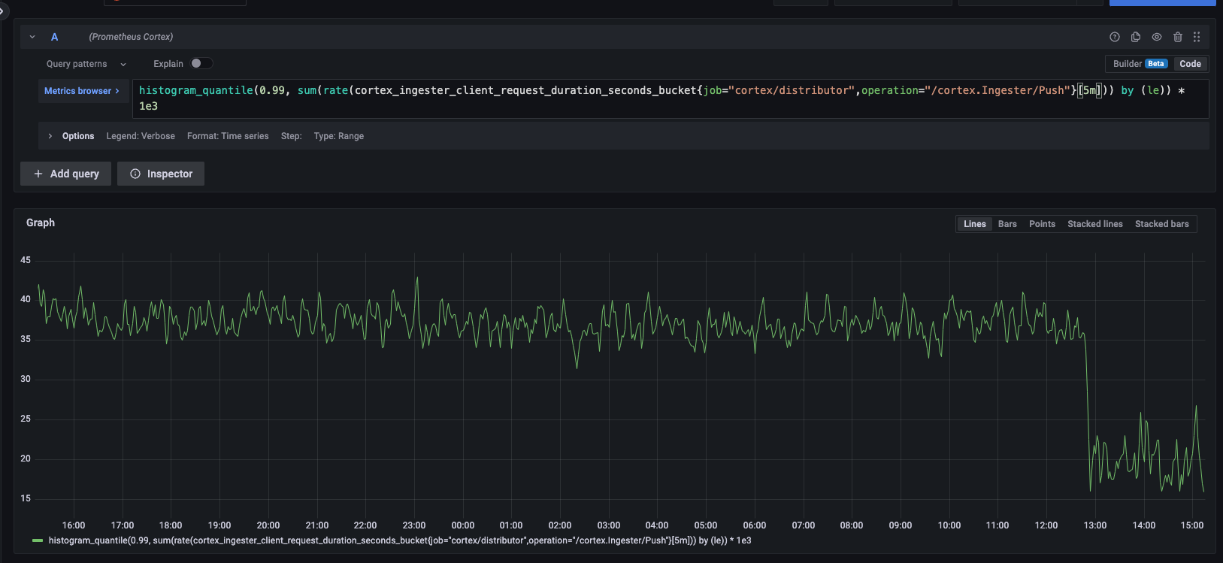The image size is (1223, 563).
Task: Delete query A with trash icon
Action: (1178, 37)
